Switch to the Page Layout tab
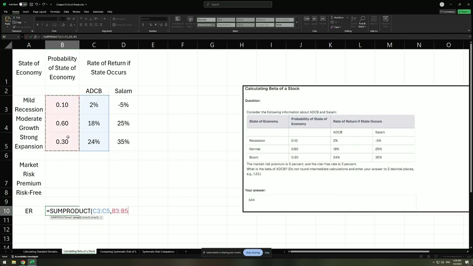Screen dimensions: 473x266 (x=40, y=11)
